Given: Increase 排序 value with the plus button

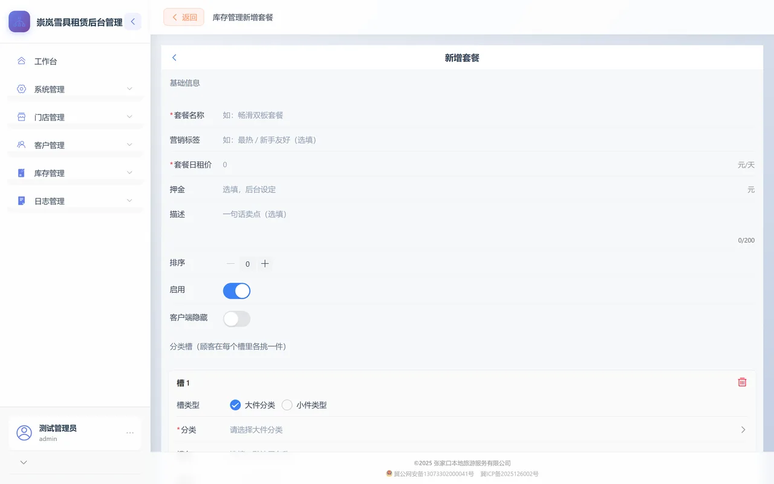Looking at the screenshot, I should pyautogui.click(x=265, y=264).
